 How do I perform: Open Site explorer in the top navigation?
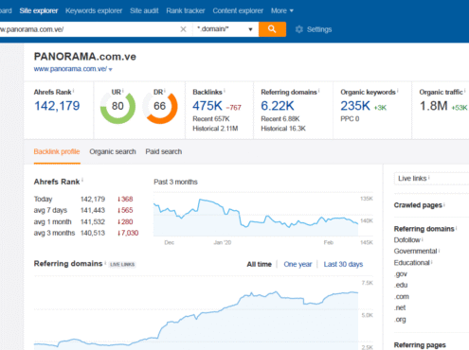[x=39, y=10]
